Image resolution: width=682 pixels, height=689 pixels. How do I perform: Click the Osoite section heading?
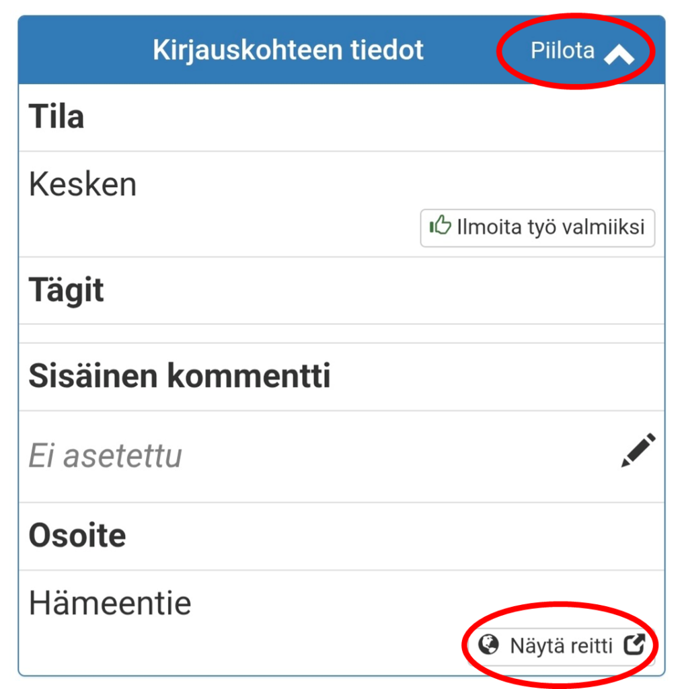(77, 536)
